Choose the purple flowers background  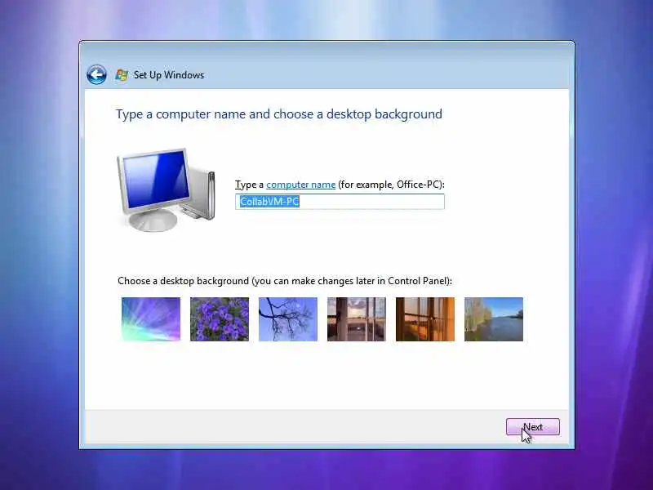220,319
